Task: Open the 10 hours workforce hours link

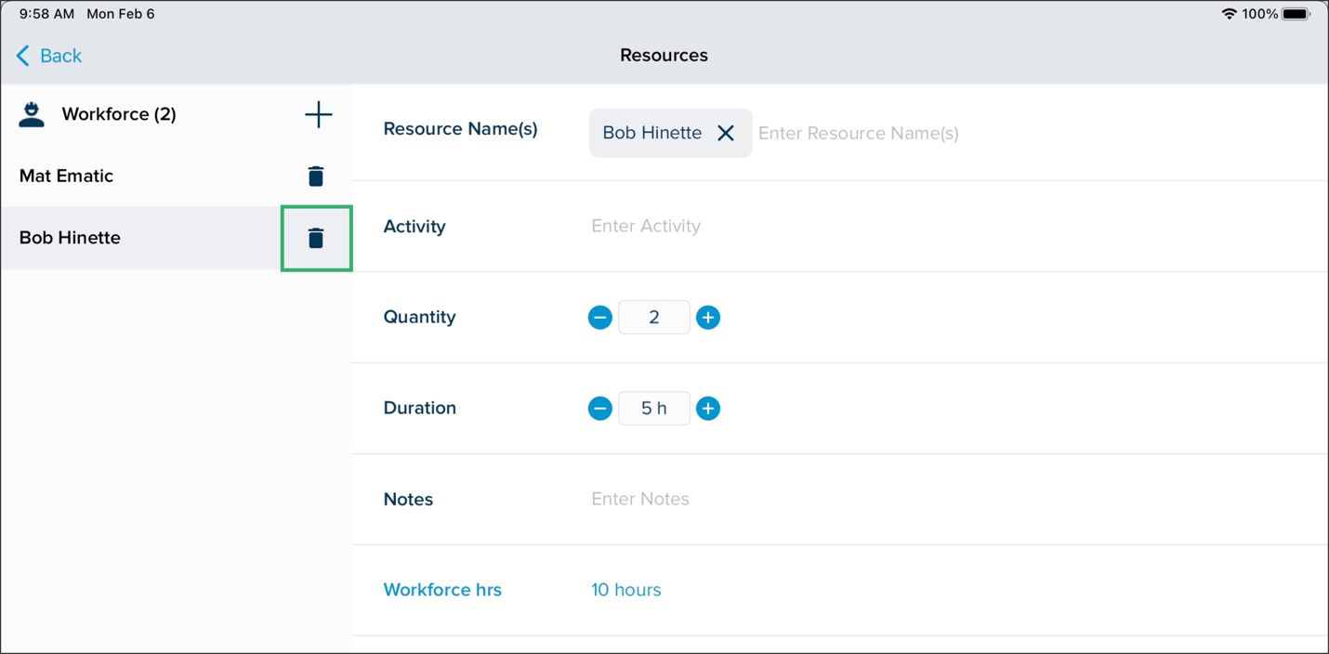Action: (x=626, y=590)
